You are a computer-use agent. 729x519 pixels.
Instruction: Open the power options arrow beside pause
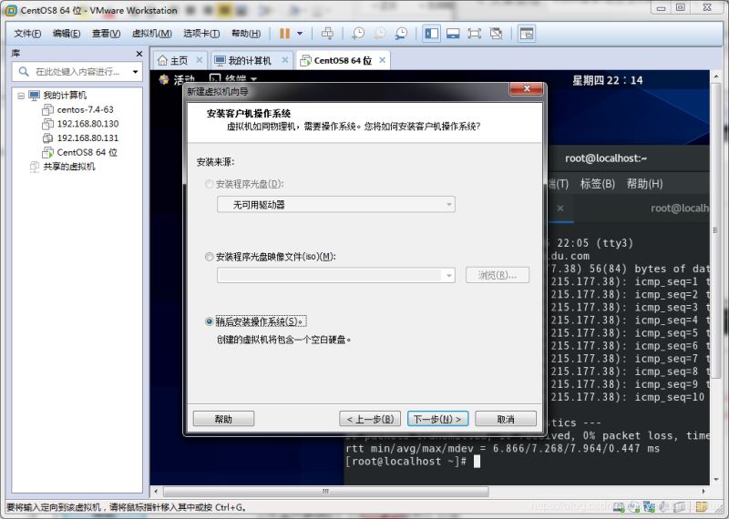[300, 34]
